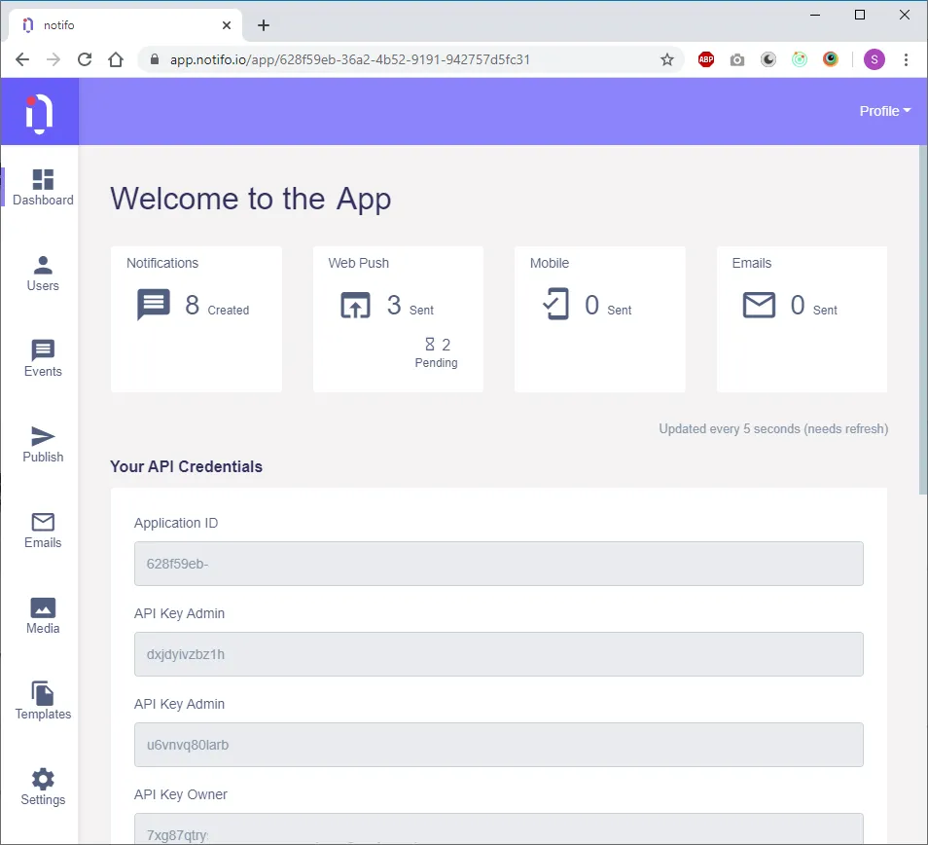Click the Notifications created message icon
Viewport: 928px width, 845px height.
154,305
